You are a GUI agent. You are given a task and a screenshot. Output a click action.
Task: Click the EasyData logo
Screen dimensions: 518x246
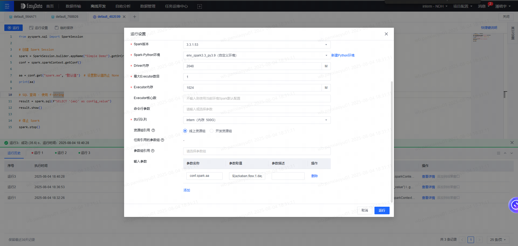31,6
